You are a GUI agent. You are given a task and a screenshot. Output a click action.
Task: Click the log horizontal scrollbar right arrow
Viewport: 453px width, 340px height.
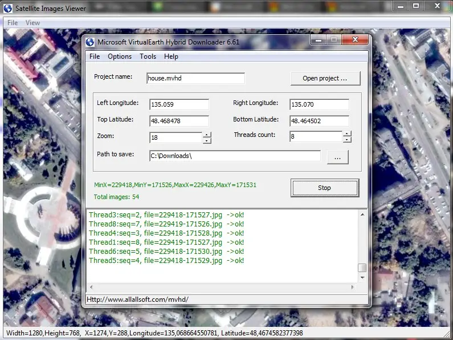(353, 287)
